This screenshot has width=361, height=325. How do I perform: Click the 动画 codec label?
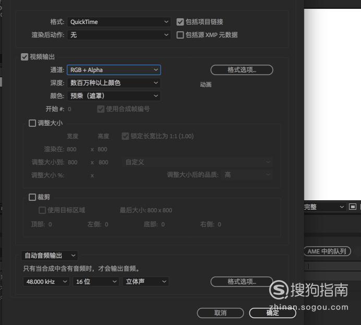pos(206,85)
